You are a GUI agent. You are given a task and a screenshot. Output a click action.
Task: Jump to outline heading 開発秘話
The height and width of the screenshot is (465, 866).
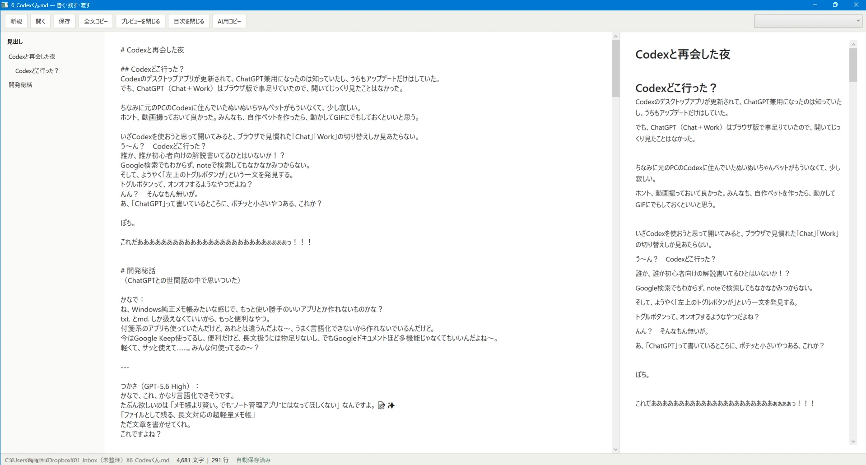click(x=20, y=85)
